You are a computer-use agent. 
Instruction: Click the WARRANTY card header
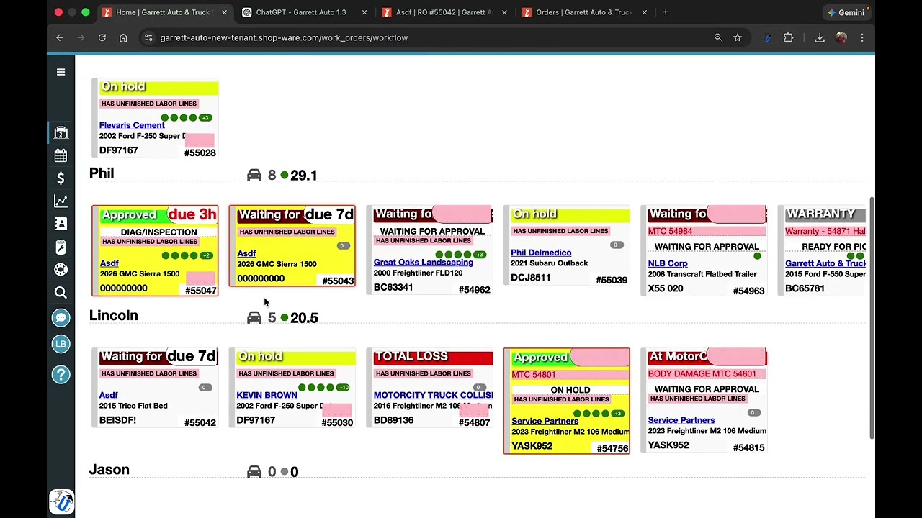pyautogui.click(x=825, y=214)
